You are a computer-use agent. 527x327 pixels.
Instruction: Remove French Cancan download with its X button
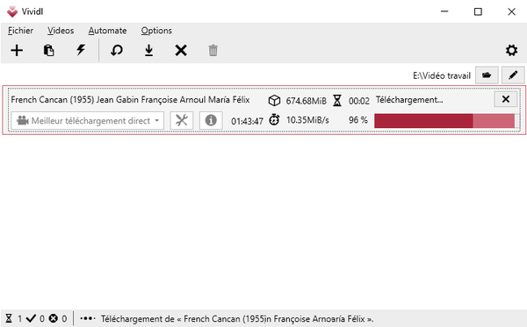pyautogui.click(x=506, y=99)
